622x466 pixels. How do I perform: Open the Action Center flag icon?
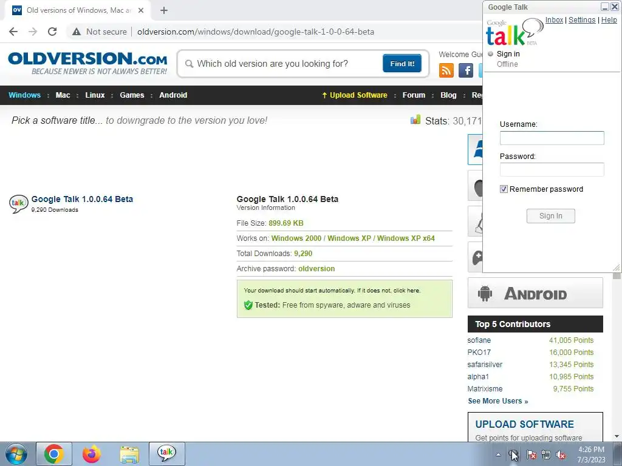pyautogui.click(x=531, y=455)
